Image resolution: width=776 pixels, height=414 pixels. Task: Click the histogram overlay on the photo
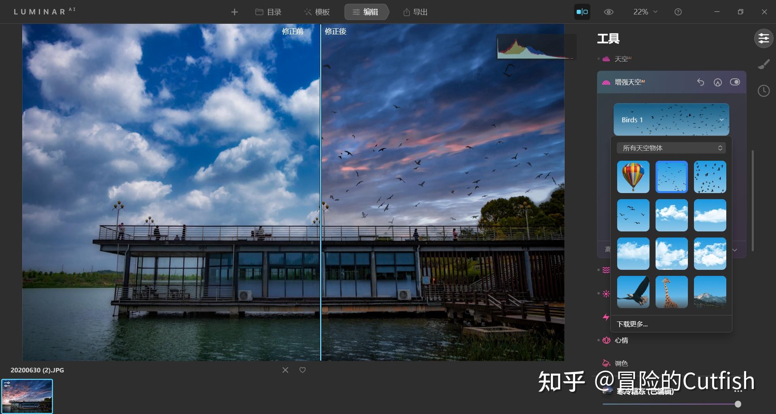[536, 47]
